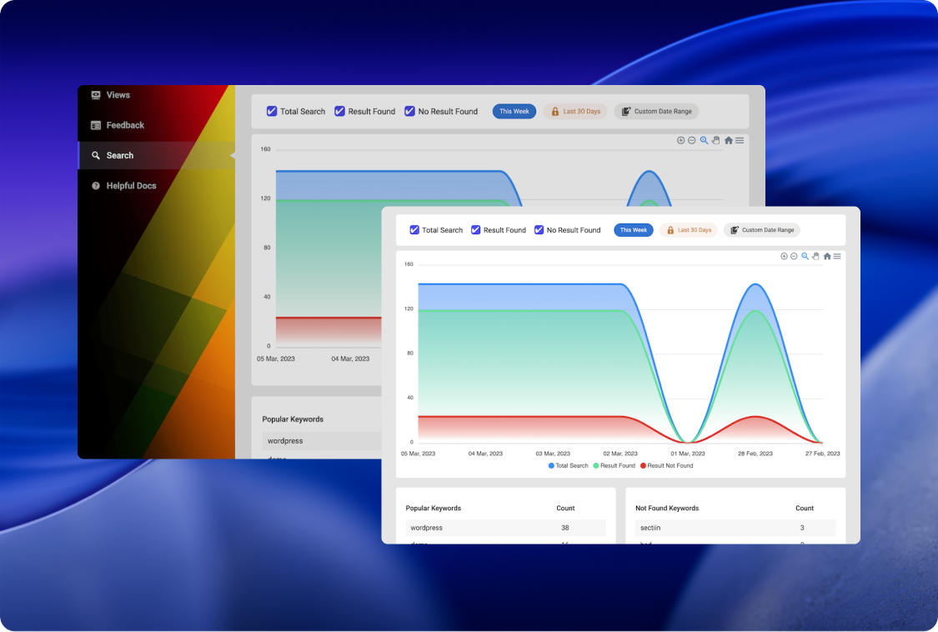Go to Feedback in the sidebar

point(124,125)
